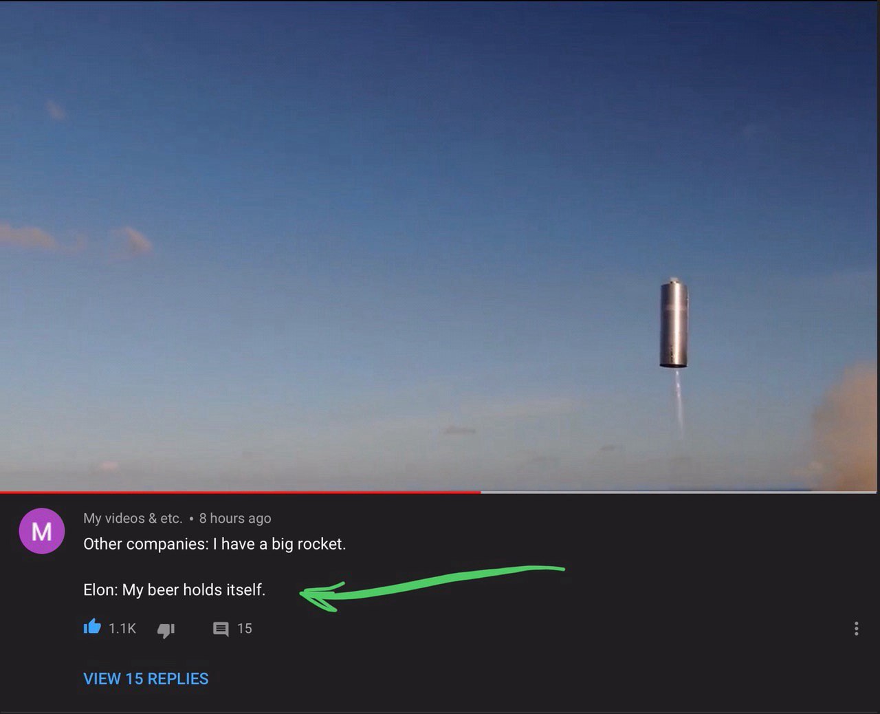Open the purple M profile avatar
880x714 pixels.
pos(42,531)
